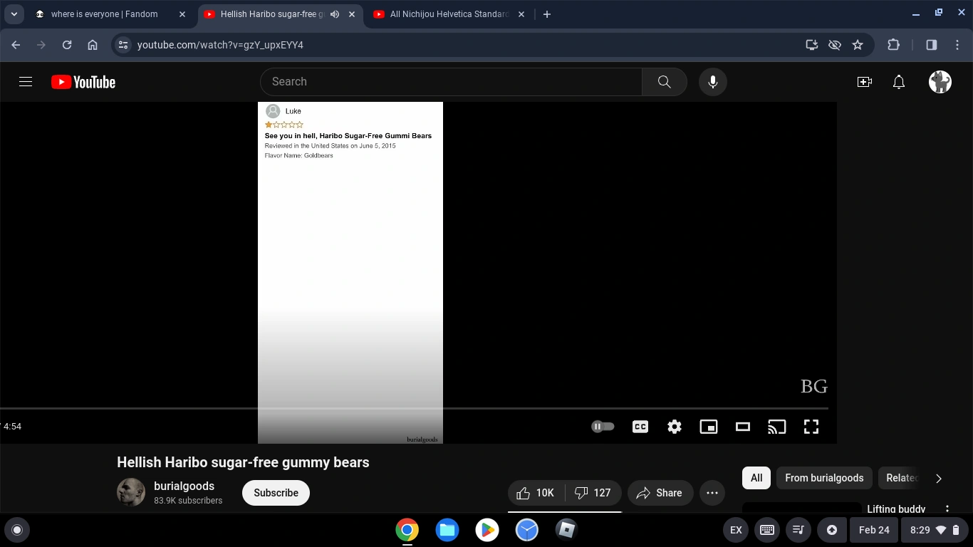The image size is (973, 547).
Task: Switch to theater mode
Action: (742, 426)
